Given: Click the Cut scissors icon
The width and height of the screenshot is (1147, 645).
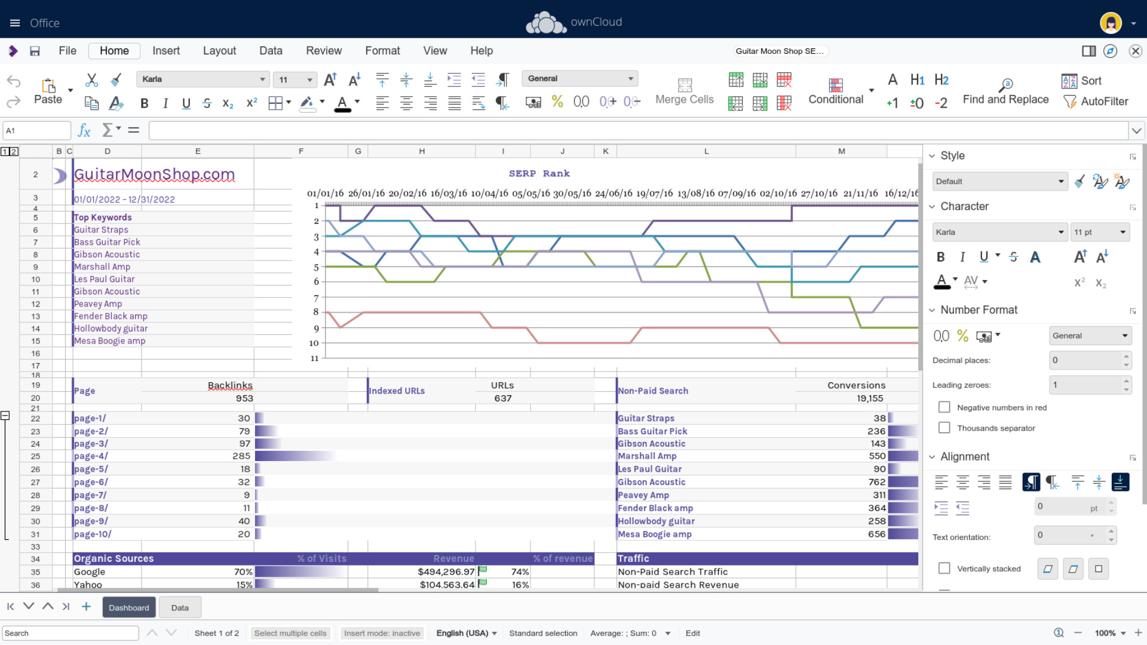Looking at the screenshot, I should click(x=91, y=79).
